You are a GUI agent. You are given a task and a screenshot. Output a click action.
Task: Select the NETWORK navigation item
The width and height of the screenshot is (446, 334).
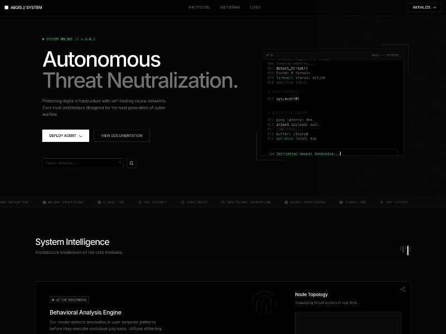[230, 7]
